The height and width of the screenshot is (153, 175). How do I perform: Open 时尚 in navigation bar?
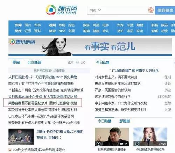(86, 31)
